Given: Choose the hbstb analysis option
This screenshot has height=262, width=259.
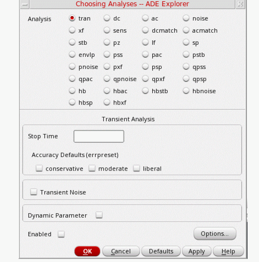Looking at the screenshot, I should (145, 91).
